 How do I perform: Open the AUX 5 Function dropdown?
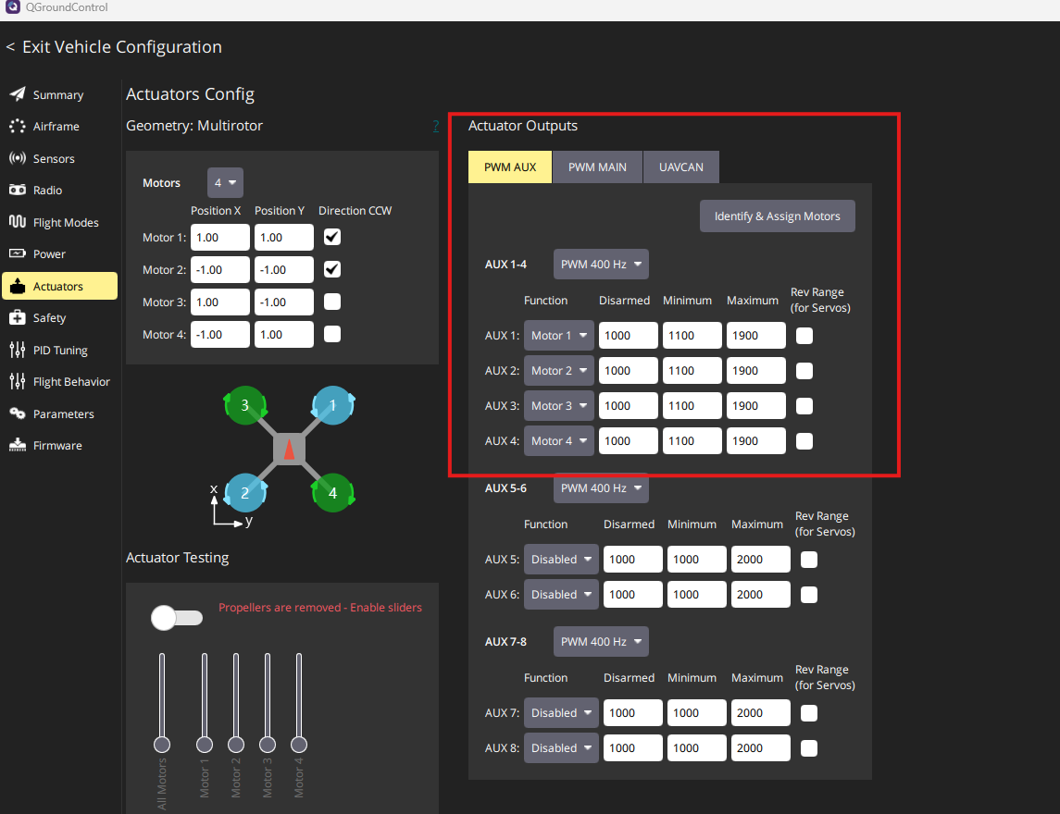pos(561,560)
